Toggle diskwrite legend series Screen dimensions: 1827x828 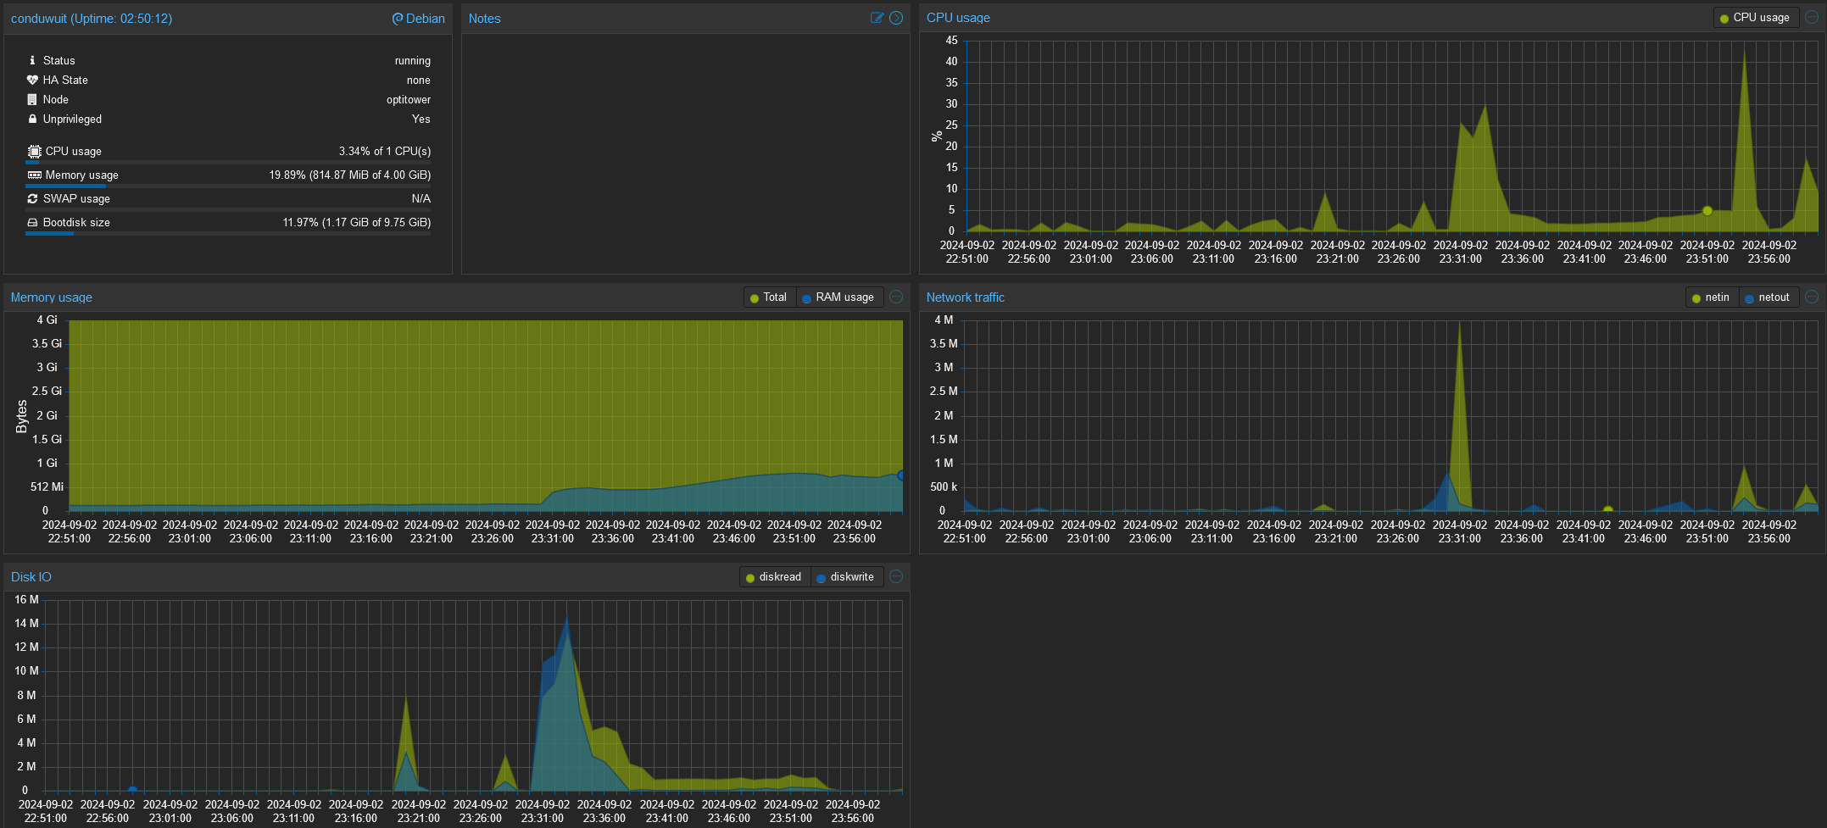click(846, 577)
